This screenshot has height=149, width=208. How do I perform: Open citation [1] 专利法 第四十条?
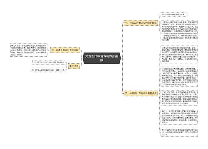click(49, 62)
